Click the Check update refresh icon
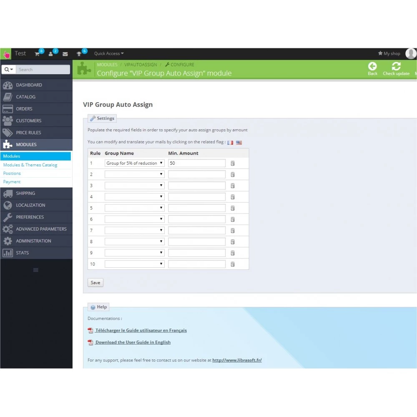Viewport: 417px width, 417px height. pyautogui.click(x=396, y=66)
